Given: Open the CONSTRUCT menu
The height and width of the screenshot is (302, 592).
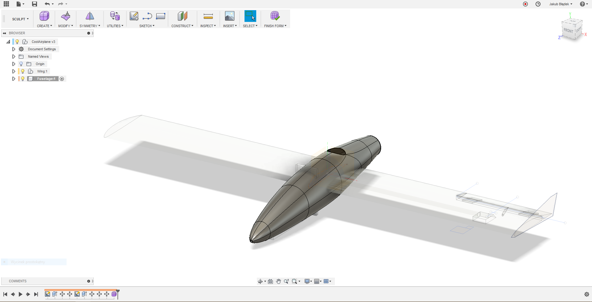Looking at the screenshot, I should (182, 26).
